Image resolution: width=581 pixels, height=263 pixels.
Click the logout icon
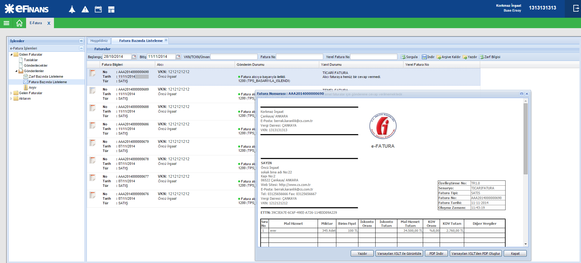coord(576,8)
